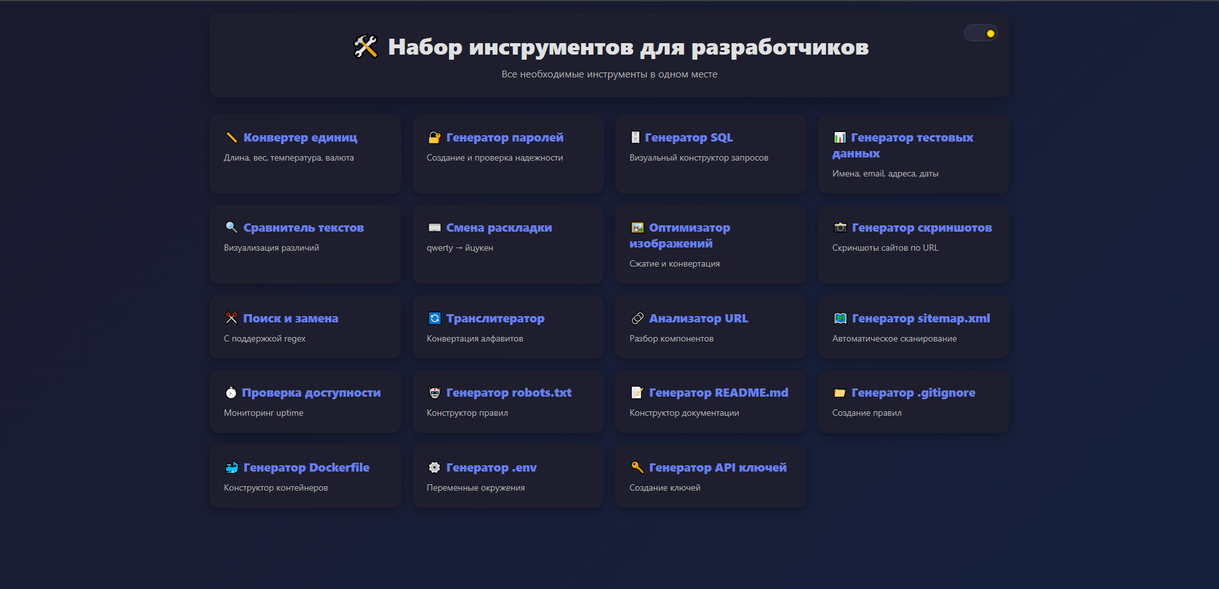This screenshot has height=589, width=1219.
Task: Open Генератор тестовых данных
Action: click(913, 154)
